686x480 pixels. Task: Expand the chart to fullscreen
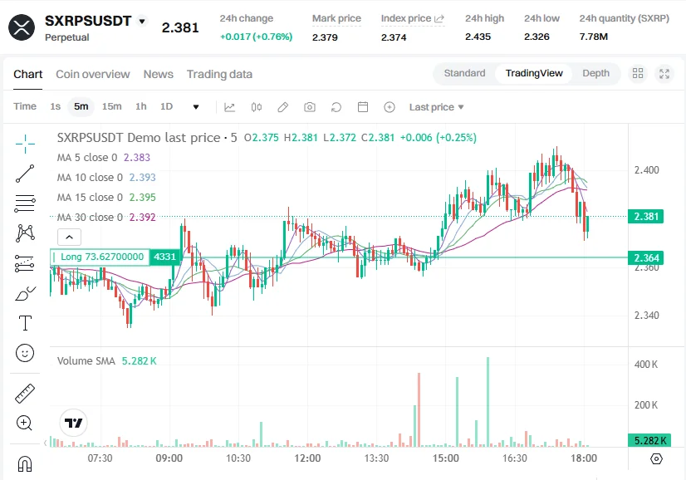click(664, 74)
